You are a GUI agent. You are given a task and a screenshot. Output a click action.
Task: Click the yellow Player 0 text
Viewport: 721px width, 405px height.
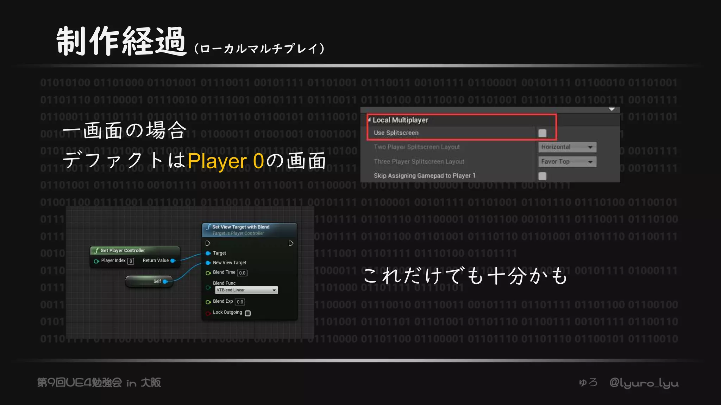tap(226, 161)
